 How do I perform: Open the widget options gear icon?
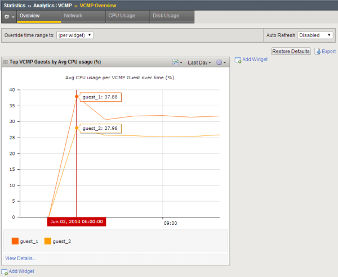point(220,62)
